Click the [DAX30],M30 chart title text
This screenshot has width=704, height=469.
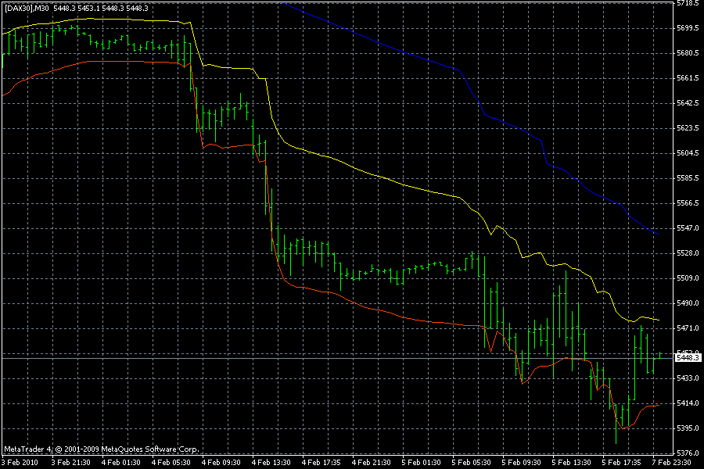[x=27, y=8]
